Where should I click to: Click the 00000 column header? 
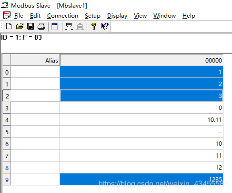pos(141,60)
